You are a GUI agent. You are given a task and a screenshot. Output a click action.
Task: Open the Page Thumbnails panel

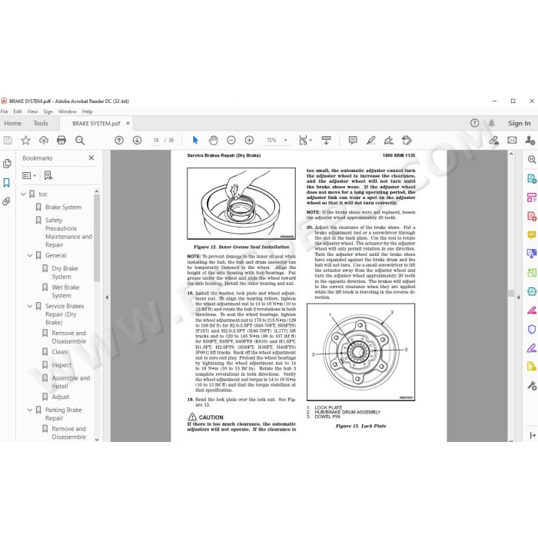click(x=6, y=164)
